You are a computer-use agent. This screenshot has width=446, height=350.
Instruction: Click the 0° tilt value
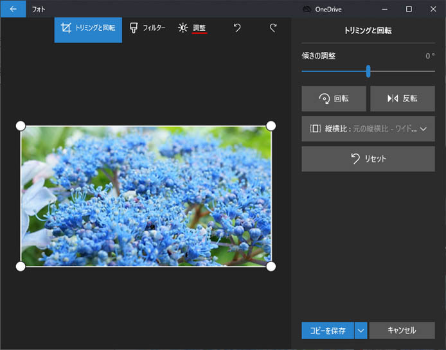(x=430, y=56)
